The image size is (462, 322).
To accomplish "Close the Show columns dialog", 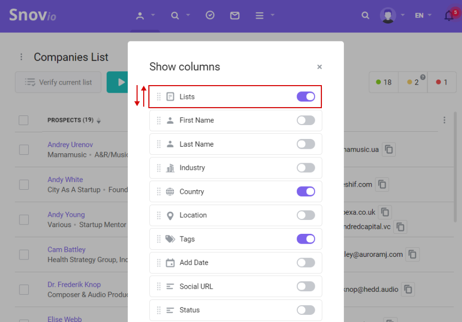I will click(x=319, y=67).
